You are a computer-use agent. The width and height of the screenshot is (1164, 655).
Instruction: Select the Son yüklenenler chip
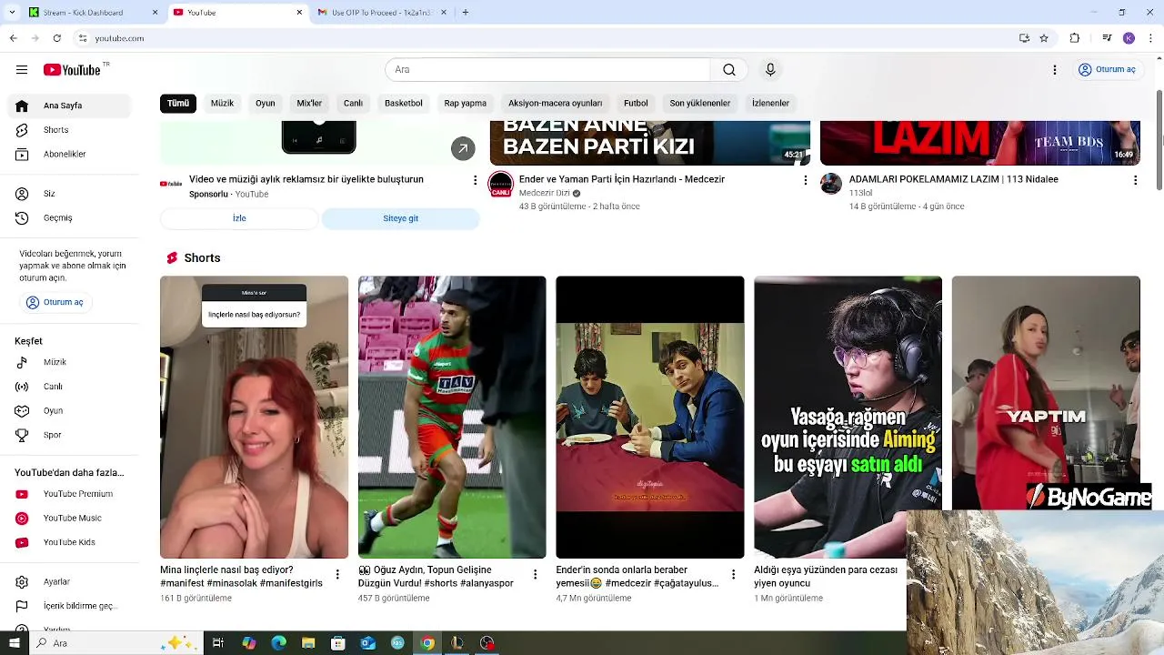[700, 104]
